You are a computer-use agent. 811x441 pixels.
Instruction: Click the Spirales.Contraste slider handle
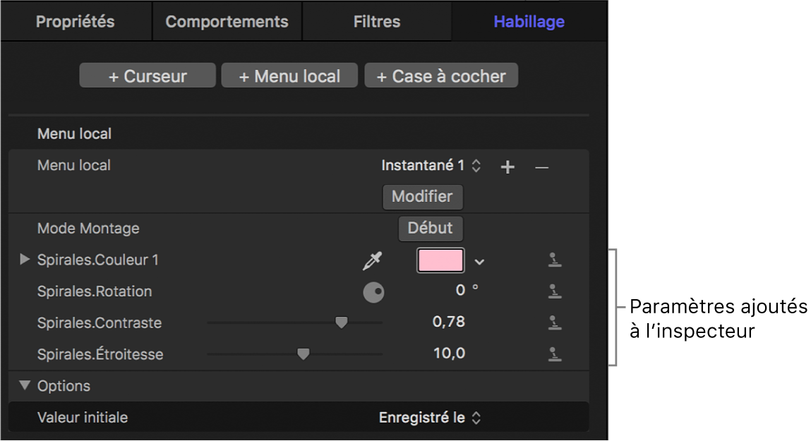(x=342, y=322)
